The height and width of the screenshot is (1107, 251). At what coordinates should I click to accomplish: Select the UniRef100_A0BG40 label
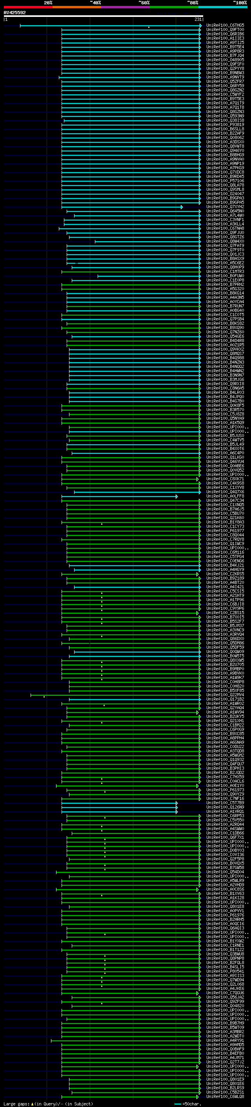tap(225, 311)
